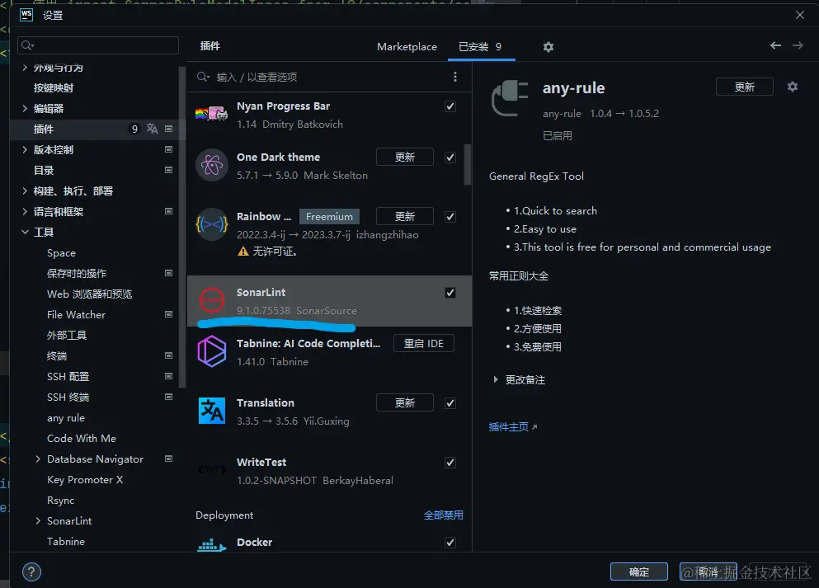Expand the 版本控制 settings node
Image resolution: width=819 pixels, height=588 pixels.
24,149
